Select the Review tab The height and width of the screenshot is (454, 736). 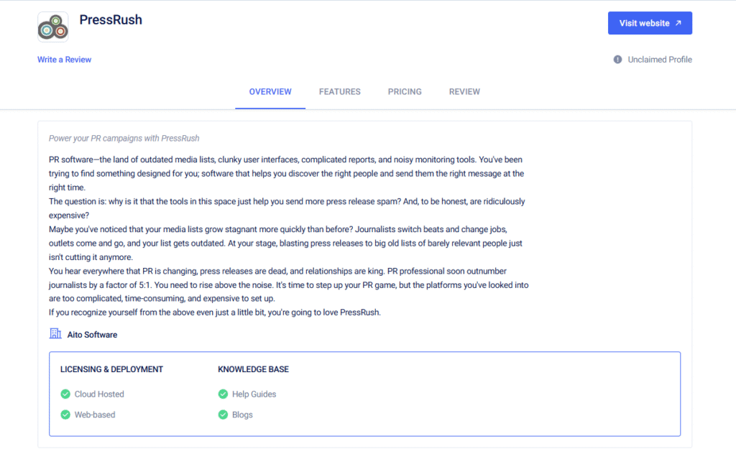[x=464, y=92]
